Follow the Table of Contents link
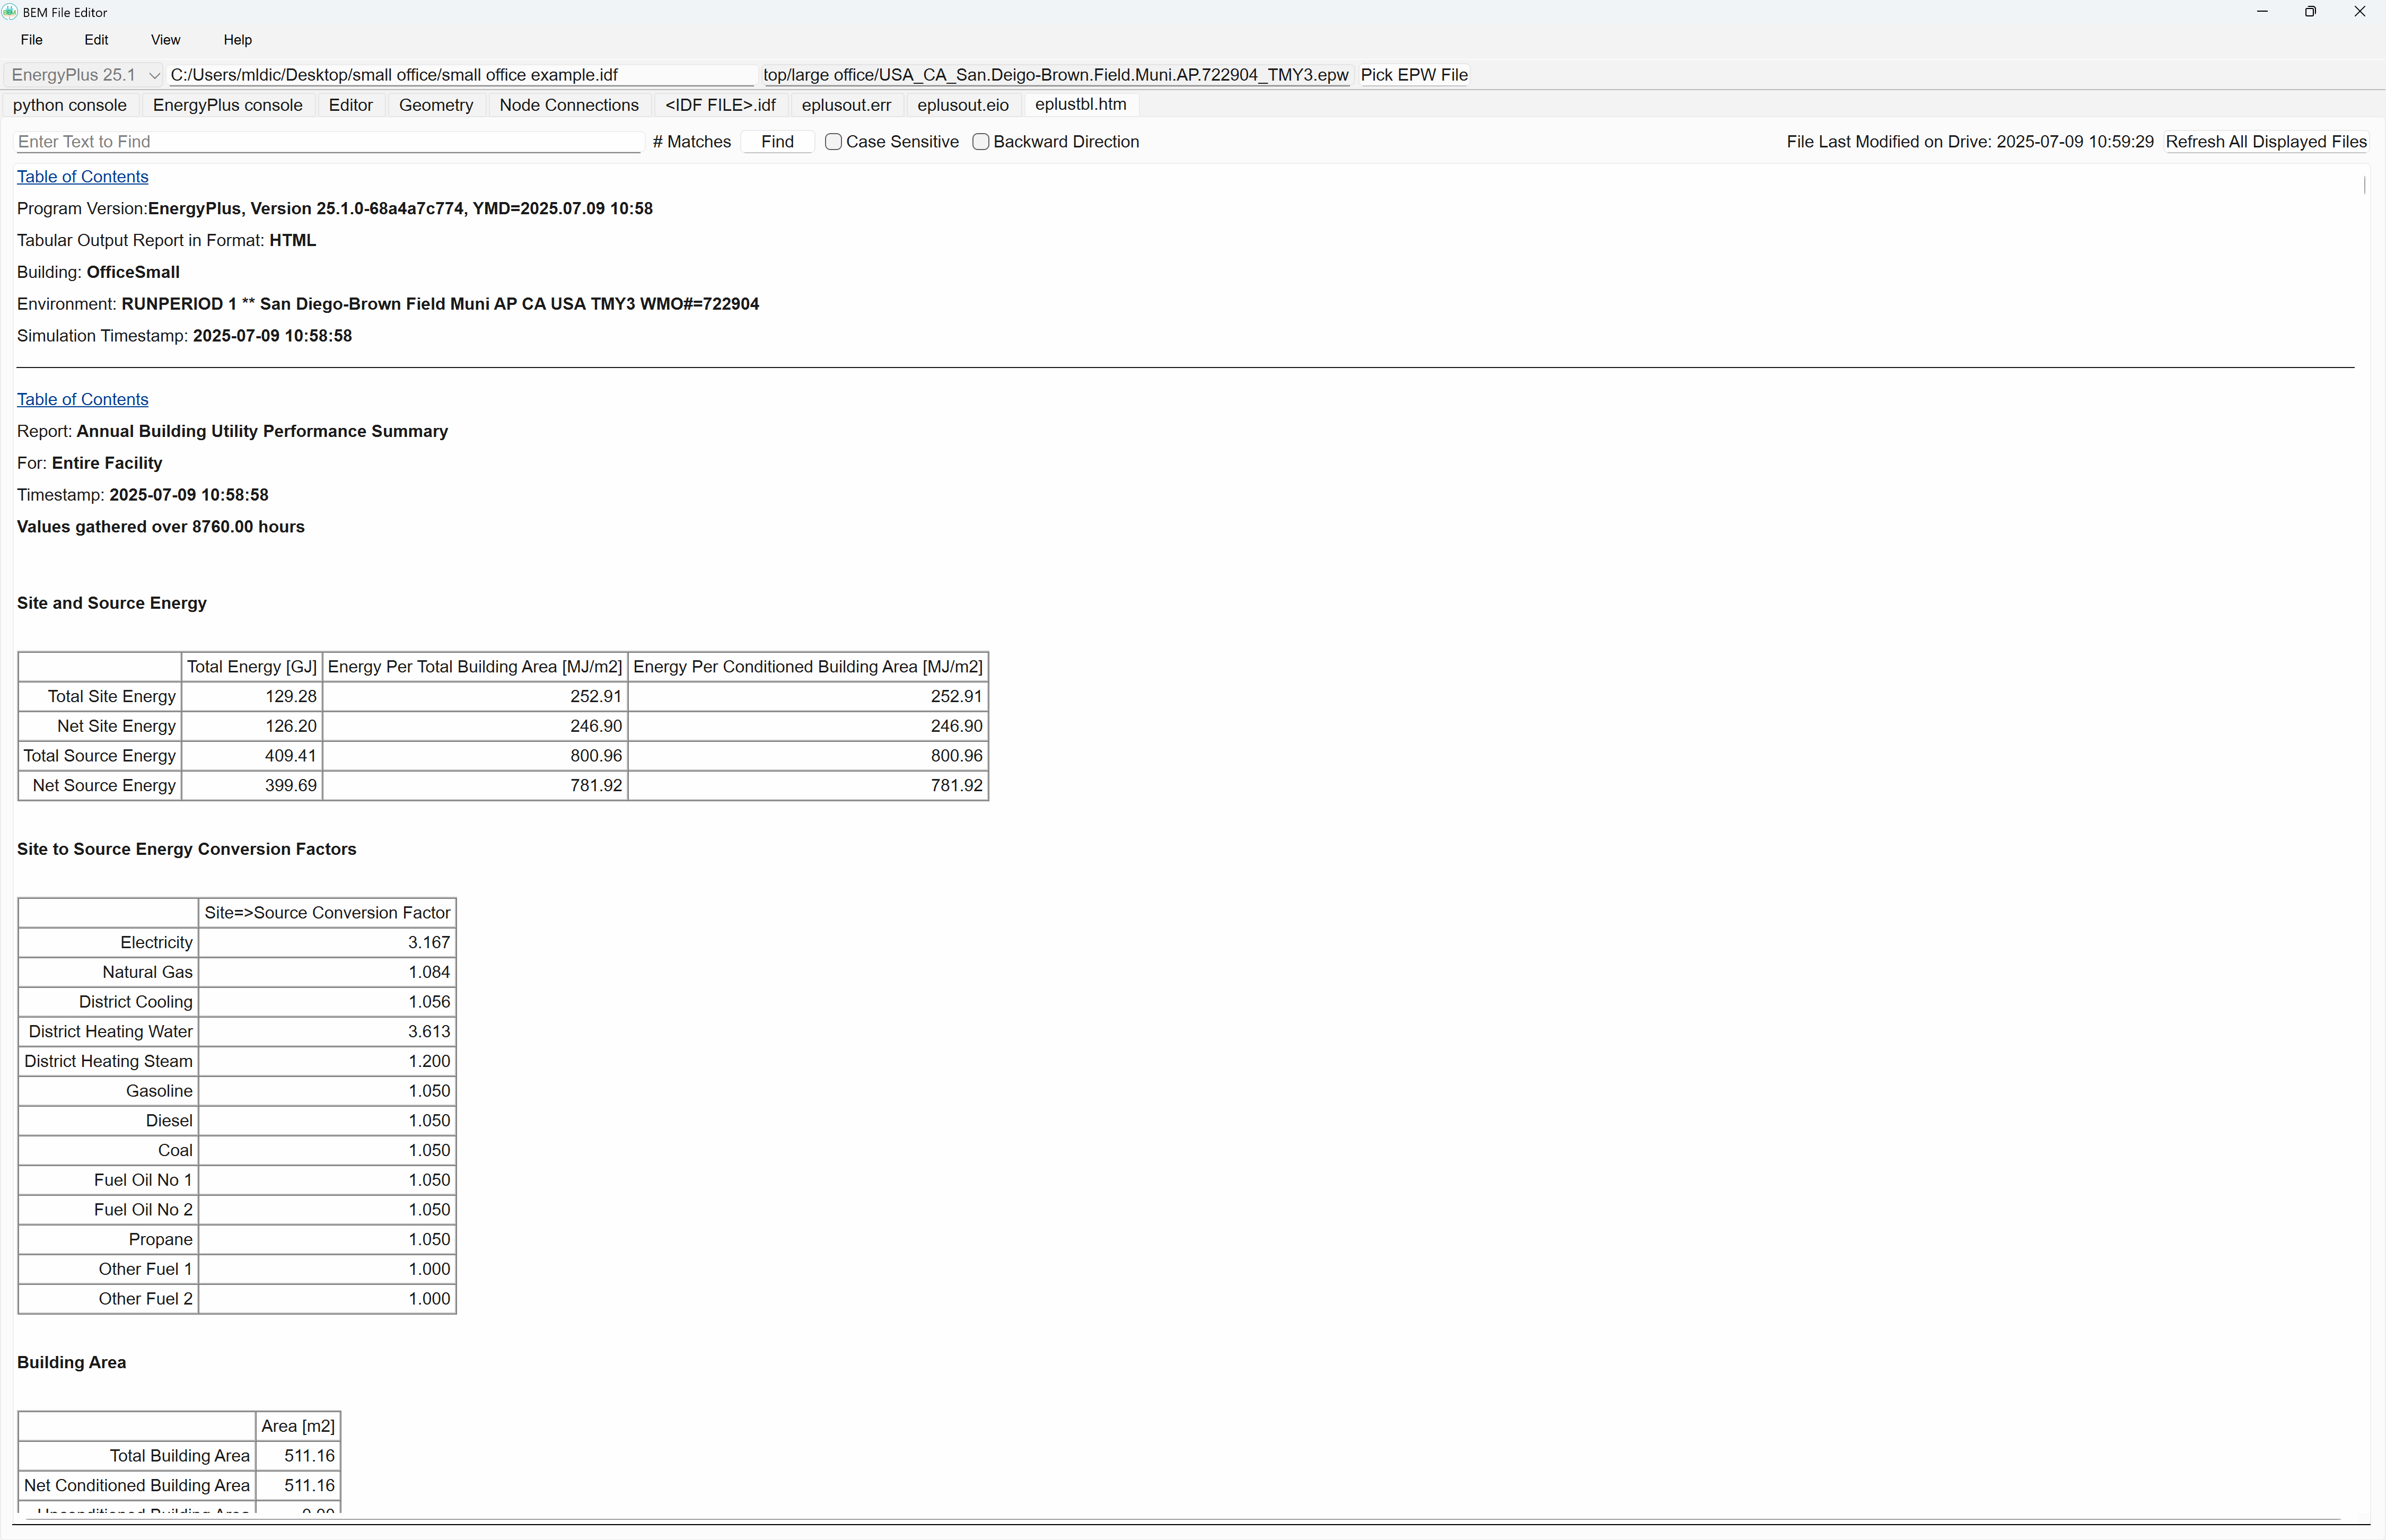This screenshot has width=2386, height=1540. (x=82, y=177)
